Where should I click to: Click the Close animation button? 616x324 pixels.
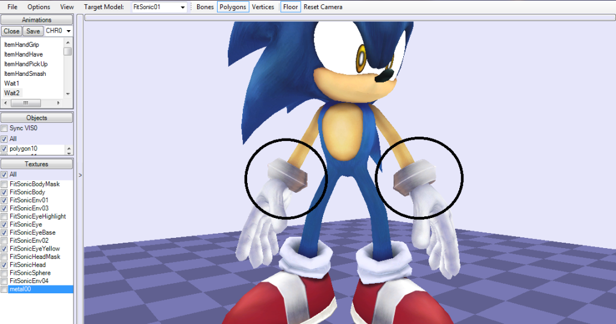[11, 31]
